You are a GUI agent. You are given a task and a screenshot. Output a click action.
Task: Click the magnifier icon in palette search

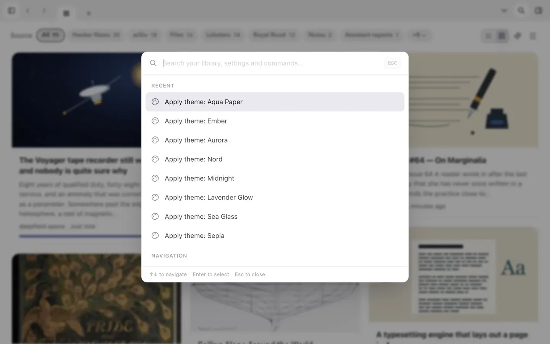pos(153,63)
